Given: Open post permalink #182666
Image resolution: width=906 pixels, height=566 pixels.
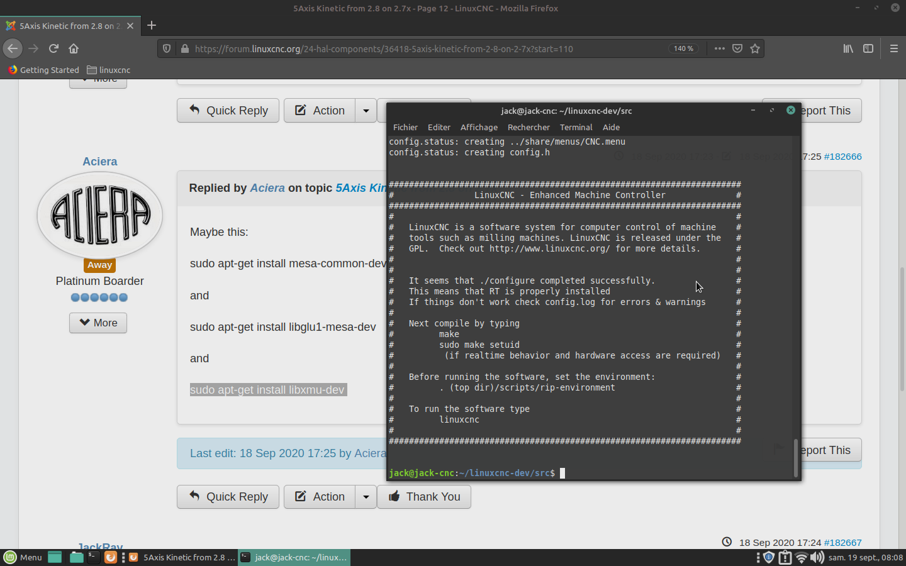Looking at the screenshot, I should 842,157.
